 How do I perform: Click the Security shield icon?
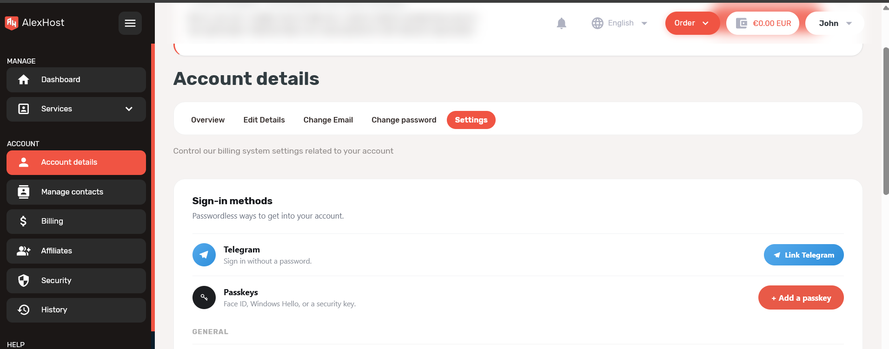[24, 280]
